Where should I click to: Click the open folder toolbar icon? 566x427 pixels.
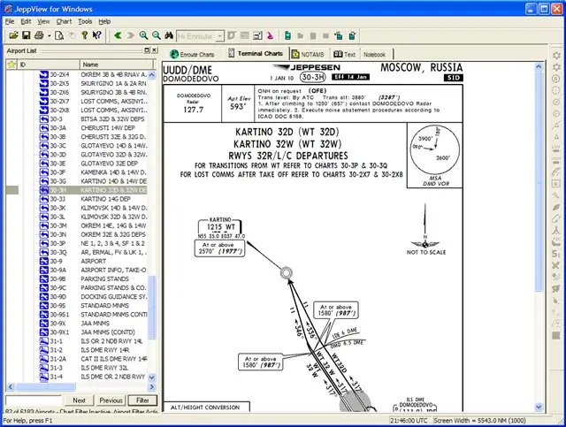[14, 35]
